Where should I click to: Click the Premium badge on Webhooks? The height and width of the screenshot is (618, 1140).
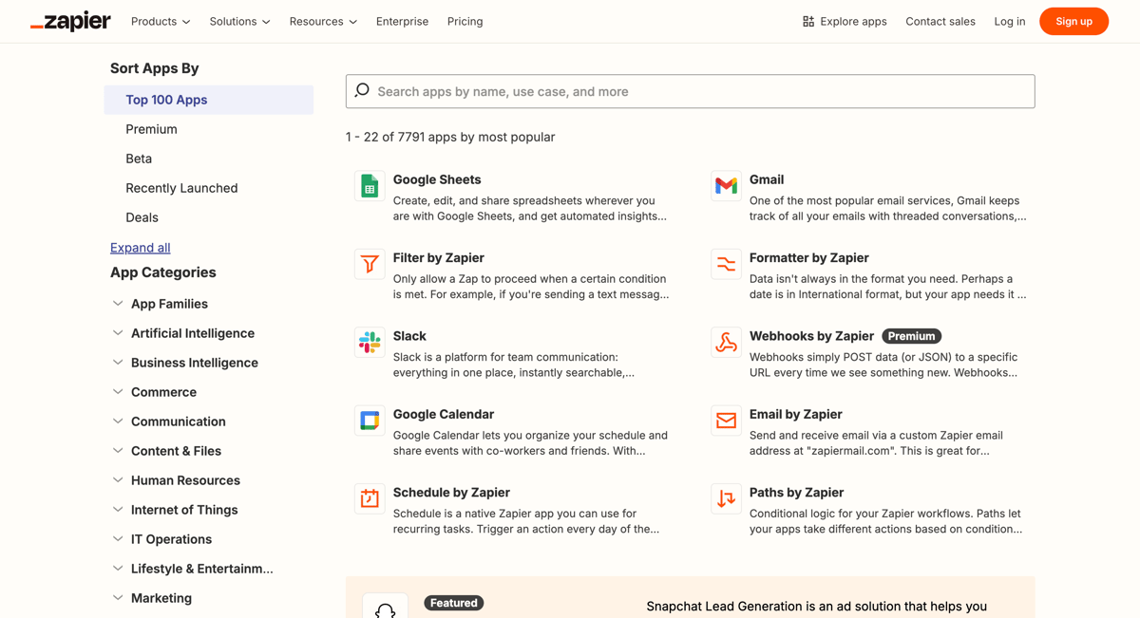(911, 336)
